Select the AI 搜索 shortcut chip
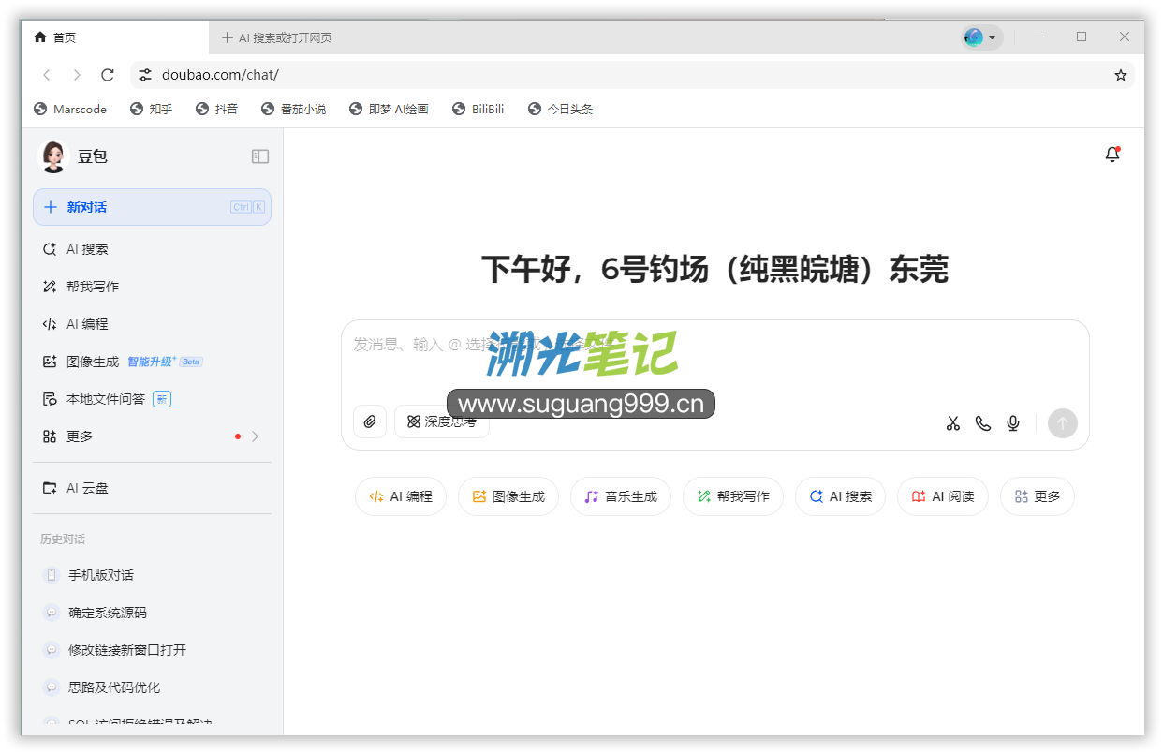The height and width of the screenshot is (754, 1163). point(841,496)
